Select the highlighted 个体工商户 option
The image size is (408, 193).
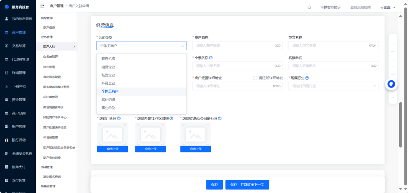coord(141,92)
